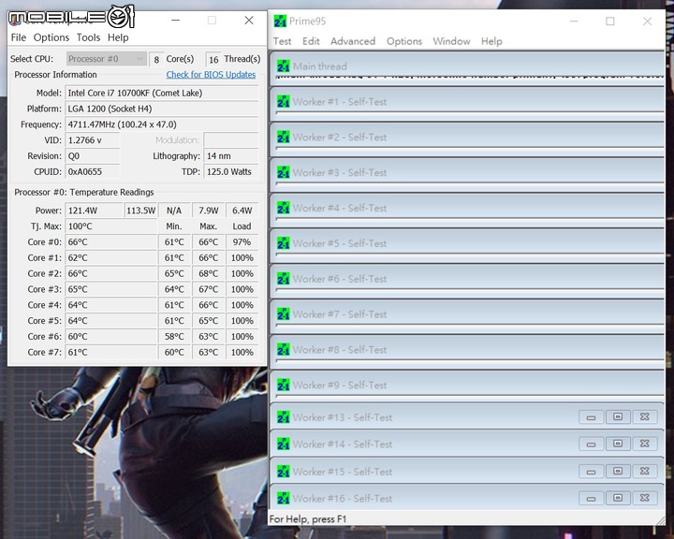The image size is (674, 539).
Task: Open the Prime95 Options menu
Action: tap(404, 41)
